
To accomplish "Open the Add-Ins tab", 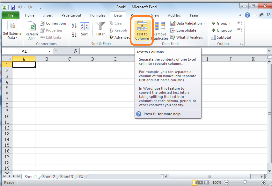I will pos(174,15).
